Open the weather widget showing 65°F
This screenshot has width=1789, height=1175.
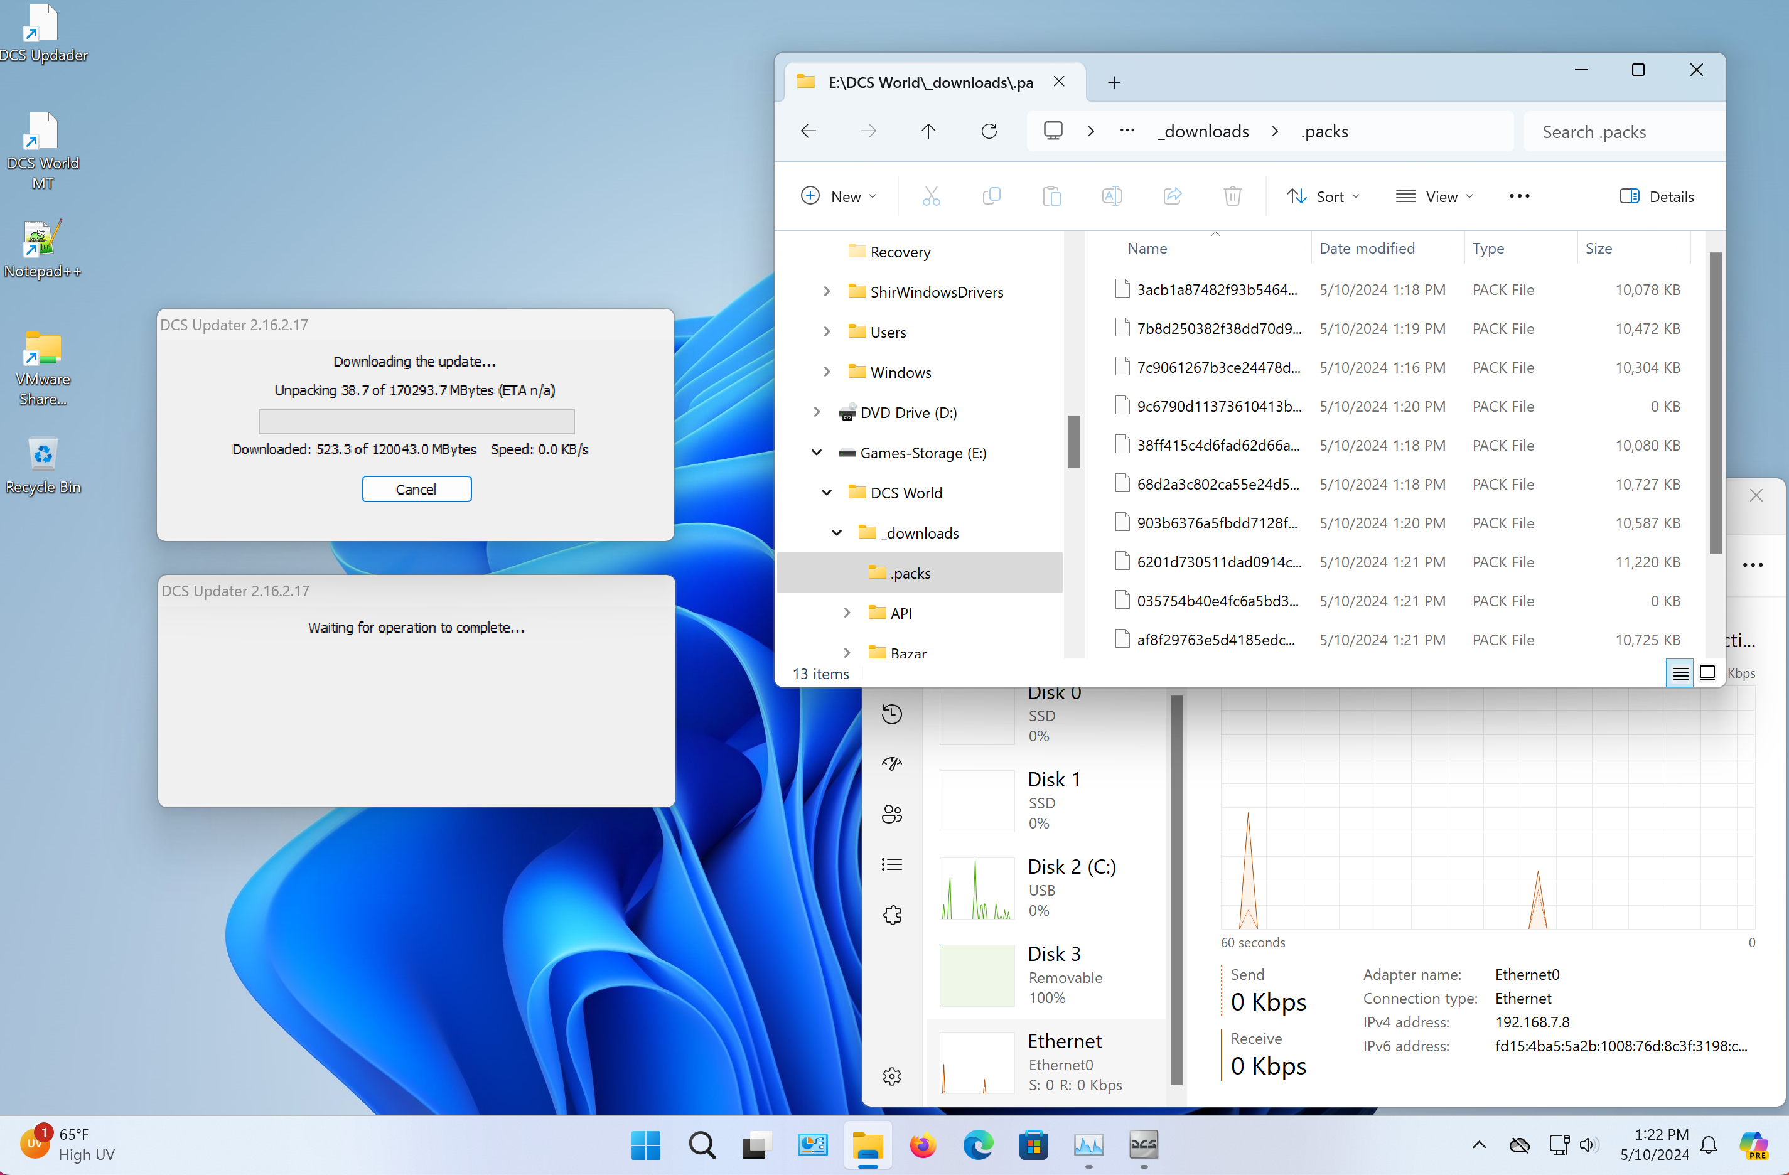tap(68, 1144)
